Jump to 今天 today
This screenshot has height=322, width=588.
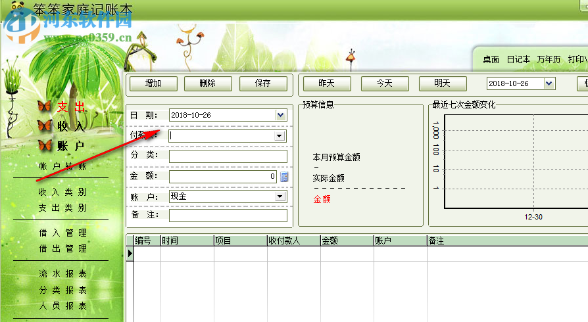point(385,83)
